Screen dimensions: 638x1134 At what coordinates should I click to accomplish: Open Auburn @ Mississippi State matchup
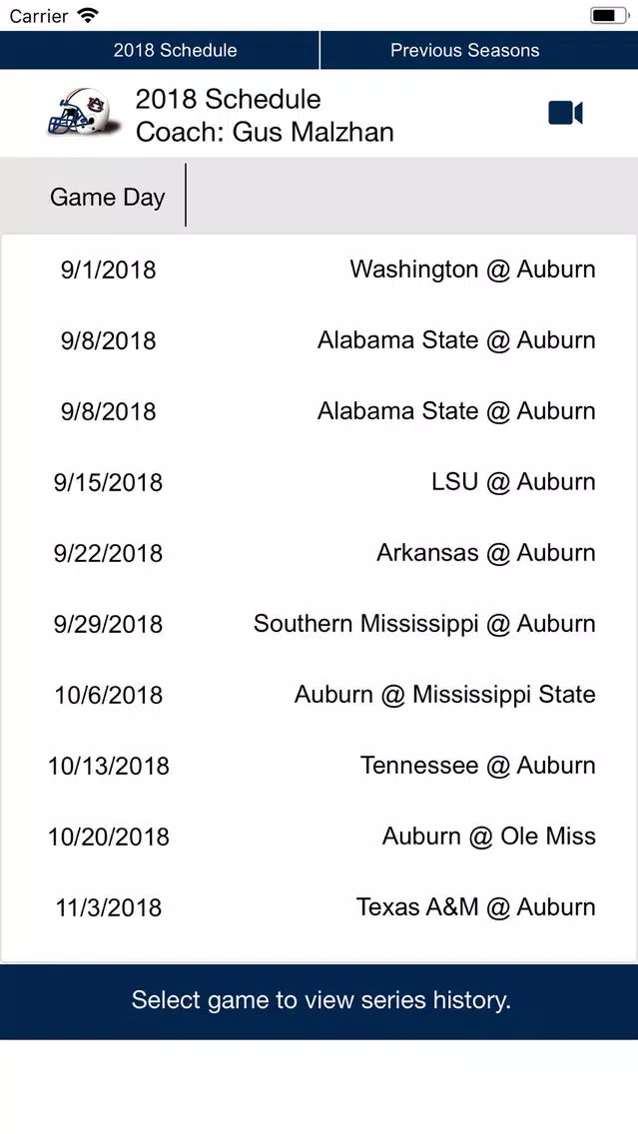pos(319,695)
